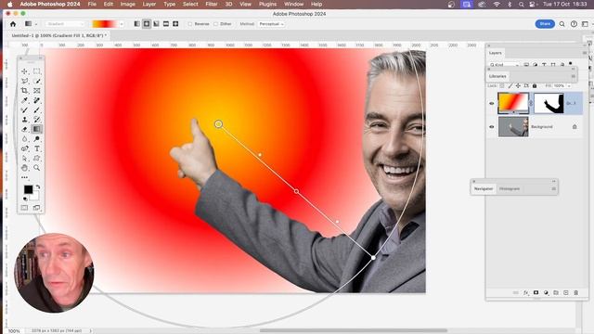
Task: Select the Zoom tool in the tools panel
Action: 37,168
